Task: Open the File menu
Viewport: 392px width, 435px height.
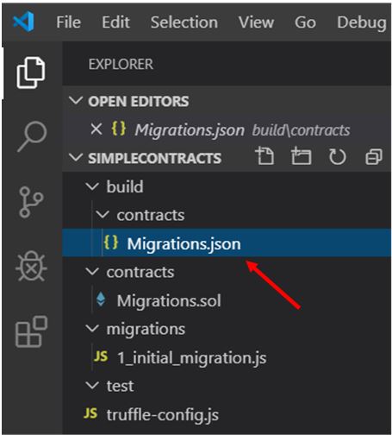Action: click(x=69, y=22)
